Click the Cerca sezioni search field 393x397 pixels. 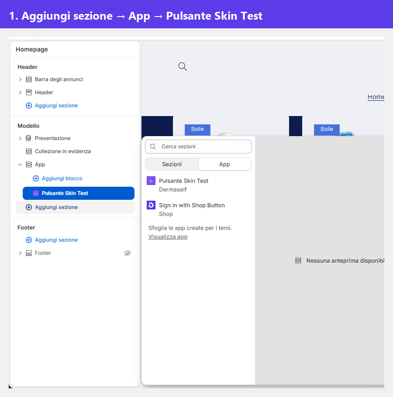198,147
